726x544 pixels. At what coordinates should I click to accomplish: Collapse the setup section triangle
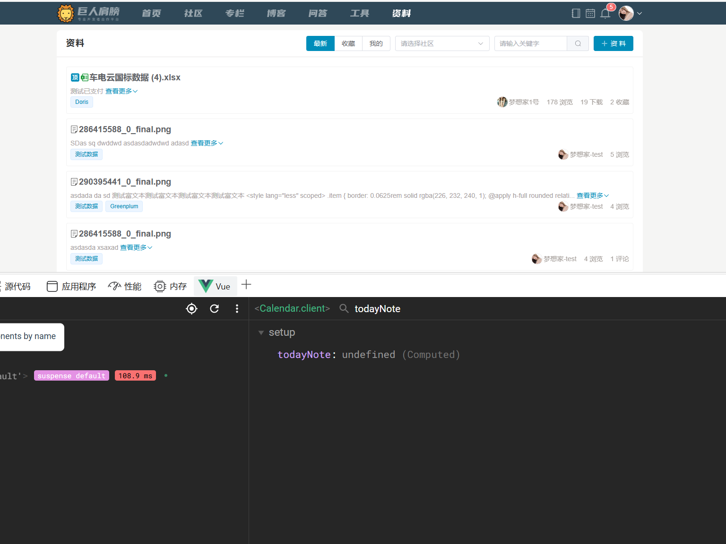point(261,332)
